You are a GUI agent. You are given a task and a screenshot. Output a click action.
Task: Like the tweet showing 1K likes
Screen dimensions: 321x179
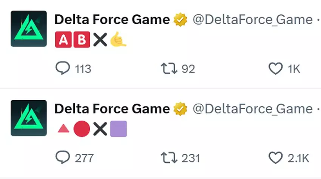275,69
